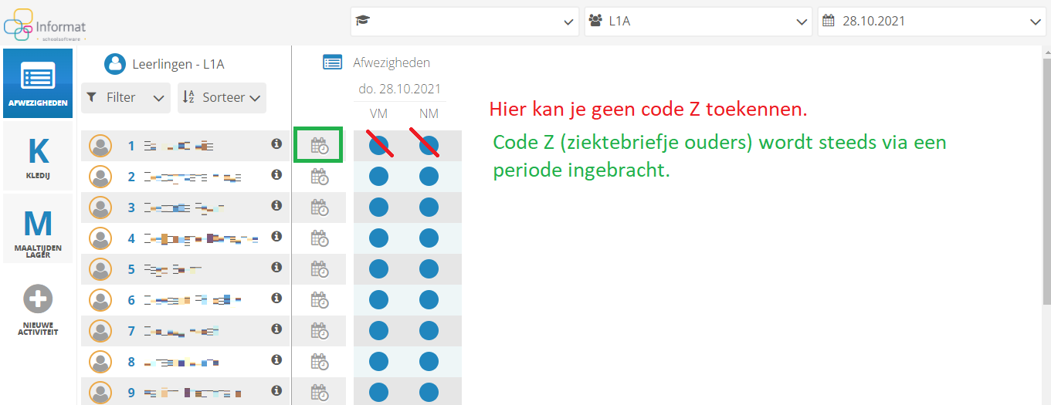Open the Afwezigheden sidebar tab
Screen dimensions: 1051x405
[38, 83]
